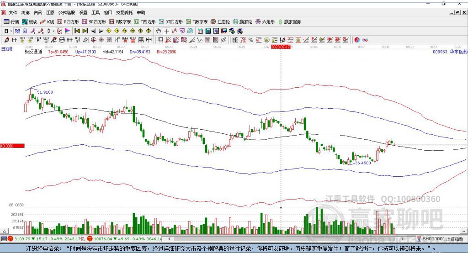
Task: Click the Tp=51.6456 indicator value
Action: (x=58, y=52)
